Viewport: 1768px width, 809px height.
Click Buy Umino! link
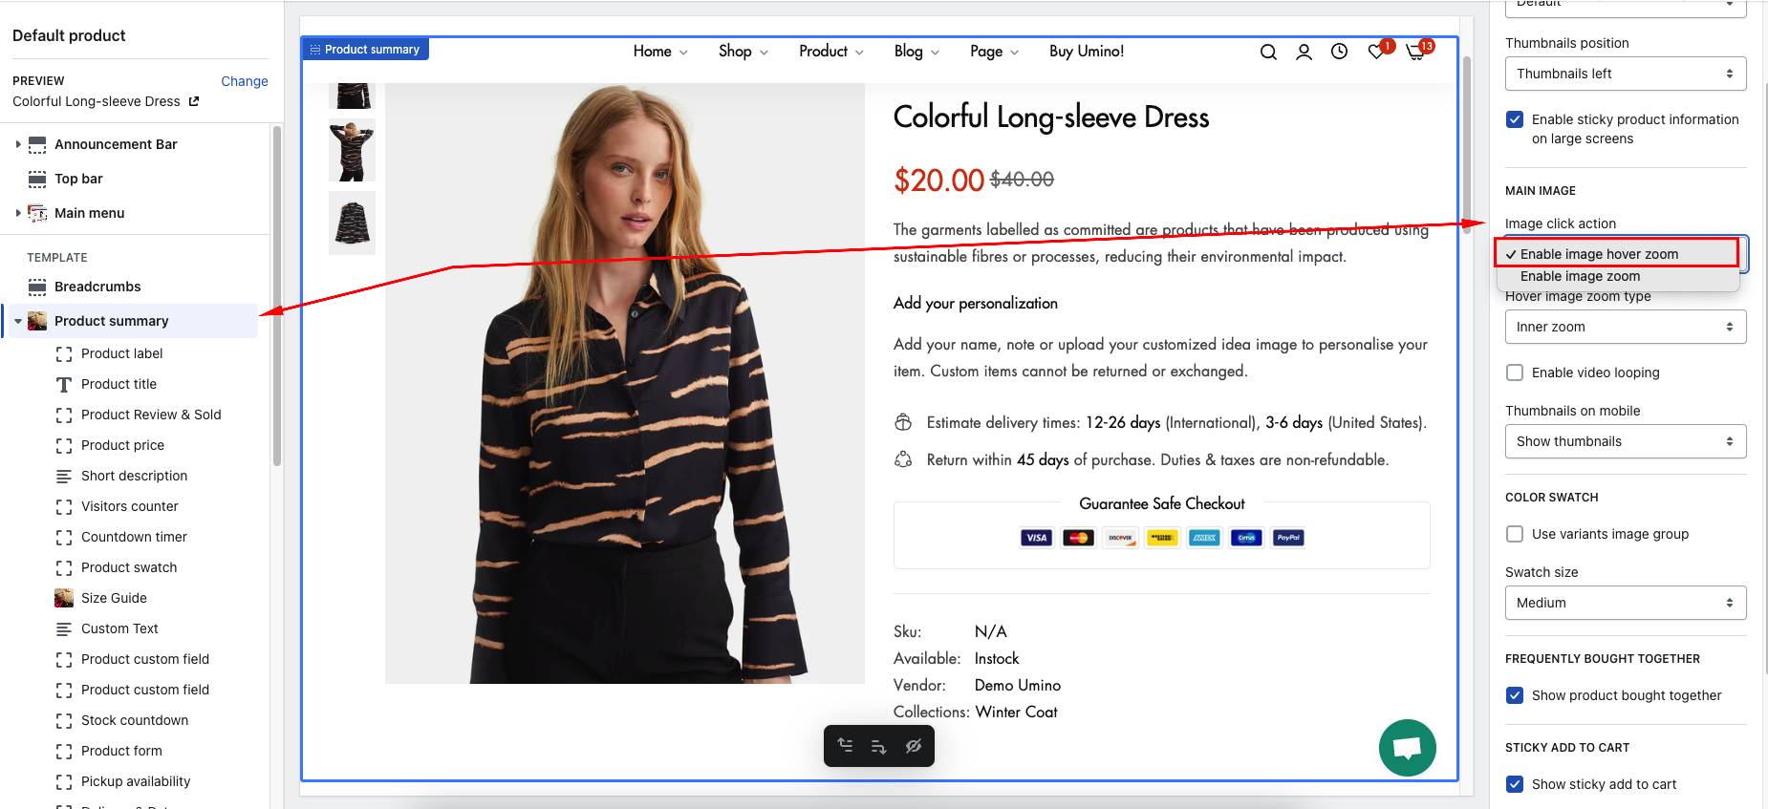click(x=1087, y=52)
